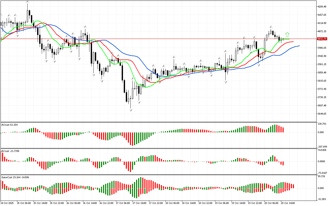Select right end of blue Alligator line

point(299,46)
